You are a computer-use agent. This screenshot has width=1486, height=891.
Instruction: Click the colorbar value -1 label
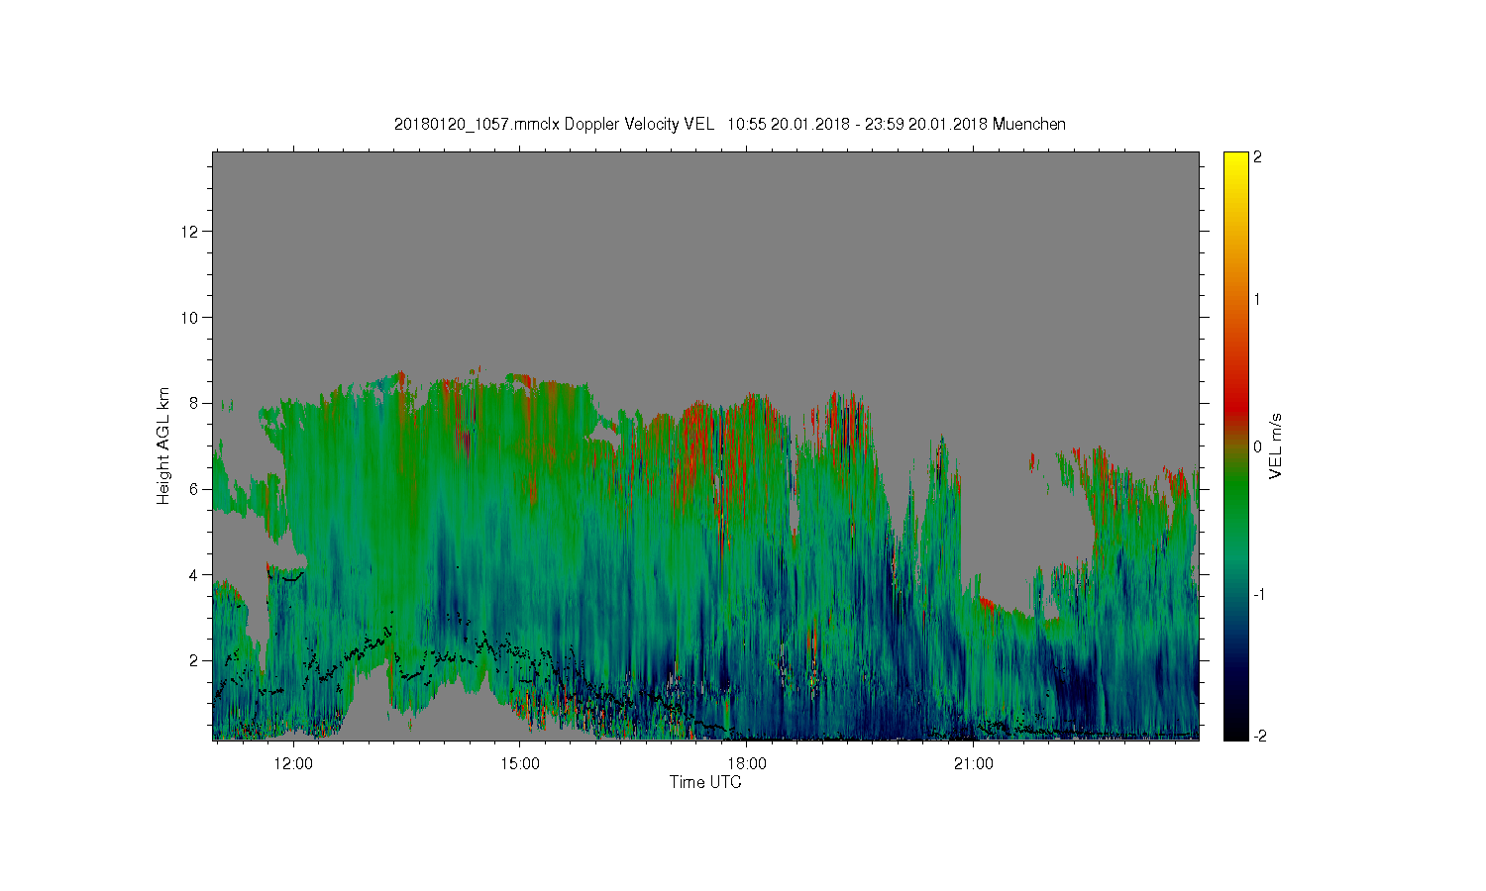[1258, 594]
